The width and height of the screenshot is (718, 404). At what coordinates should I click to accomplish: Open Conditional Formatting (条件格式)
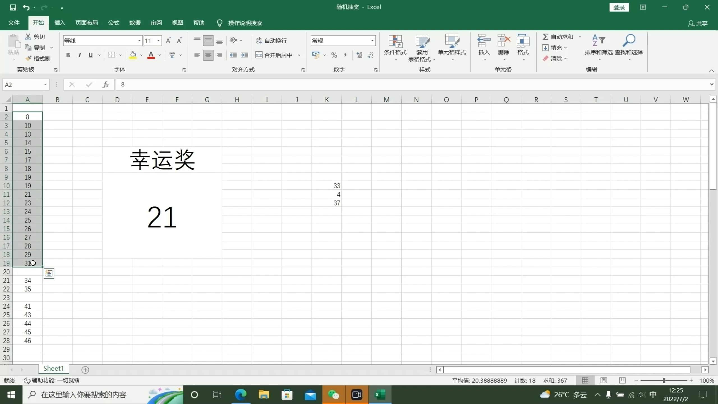tap(395, 47)
